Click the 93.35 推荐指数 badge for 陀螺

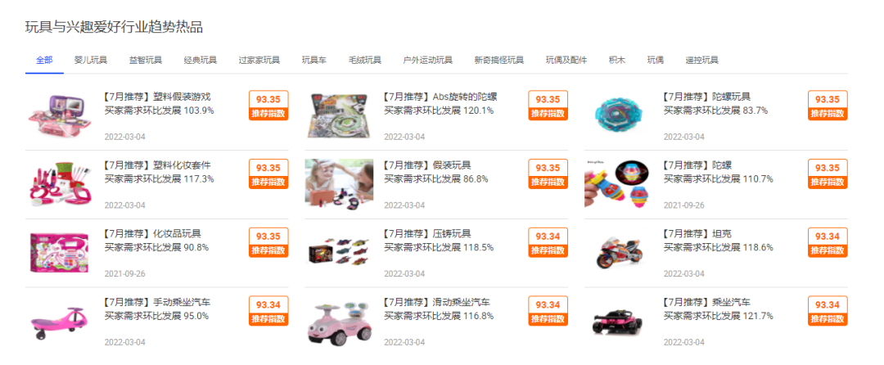[x=828, y=174]
